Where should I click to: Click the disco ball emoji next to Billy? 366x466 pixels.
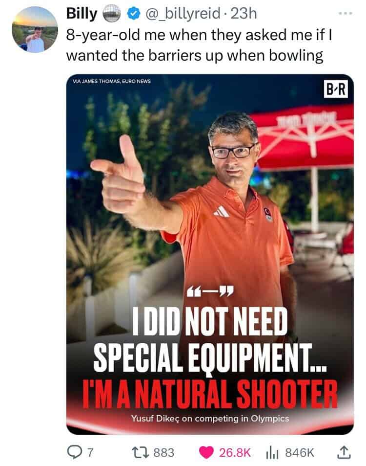tap(112, 14)
